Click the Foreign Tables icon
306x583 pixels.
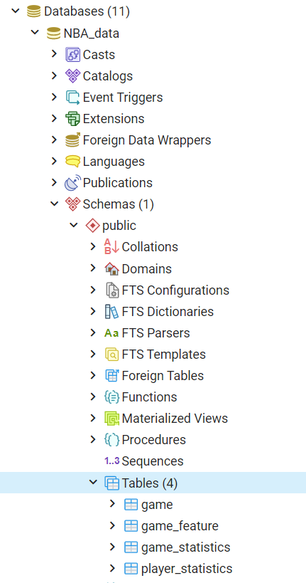click(111, 376)
